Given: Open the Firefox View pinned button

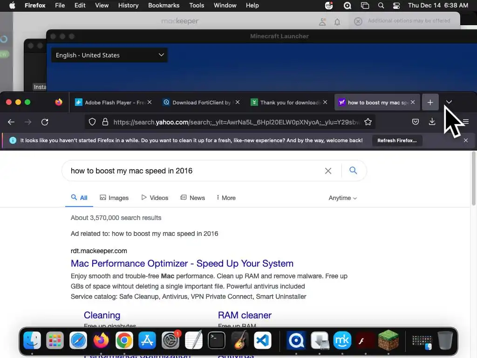Looking at the screenshot, I should pyautogui.click(x=59, y=102).
